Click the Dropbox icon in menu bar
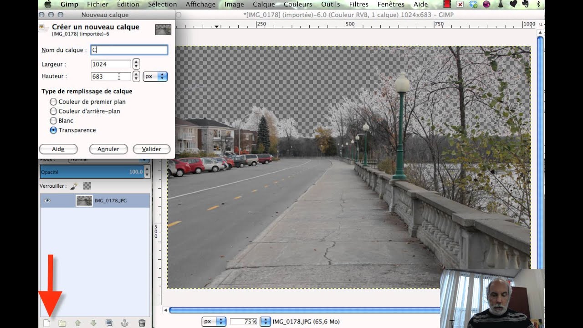 click(x=473, y=5)
